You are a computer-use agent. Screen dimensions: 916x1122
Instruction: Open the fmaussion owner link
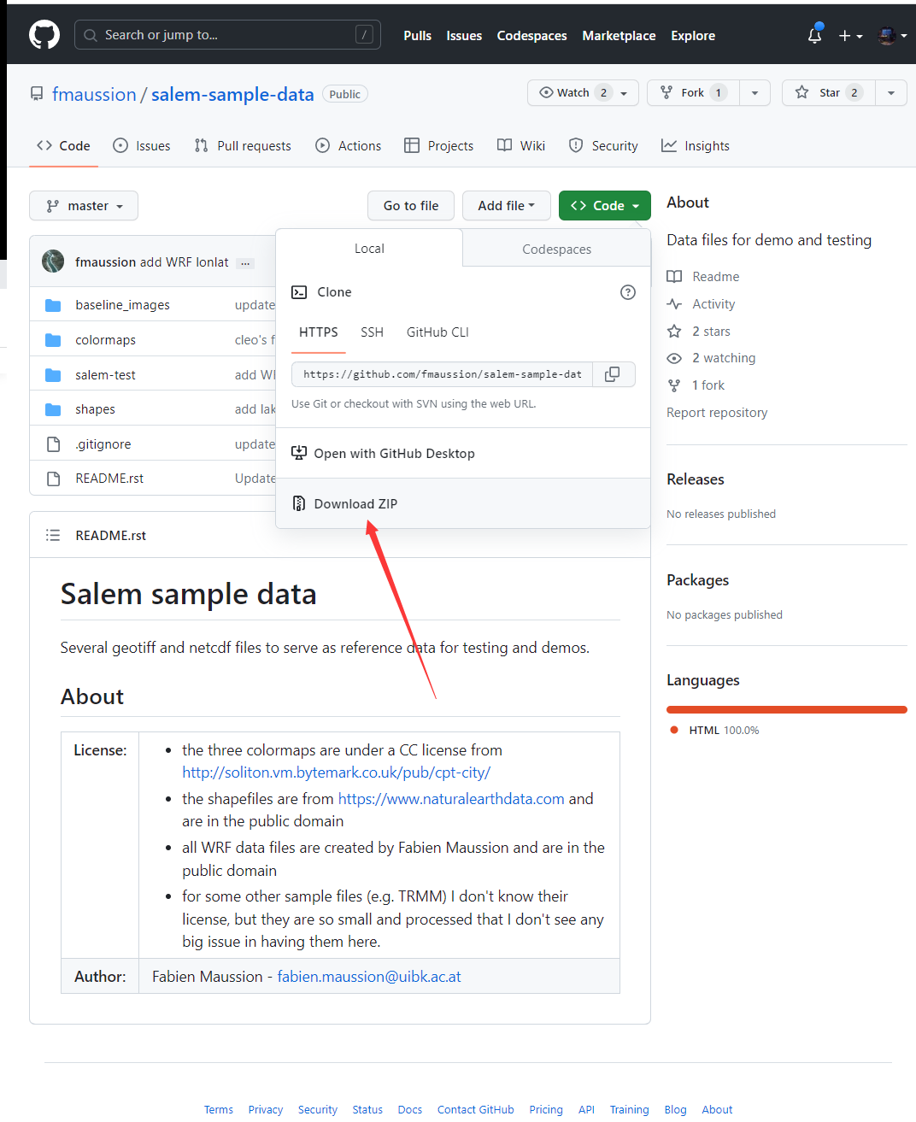94,94
